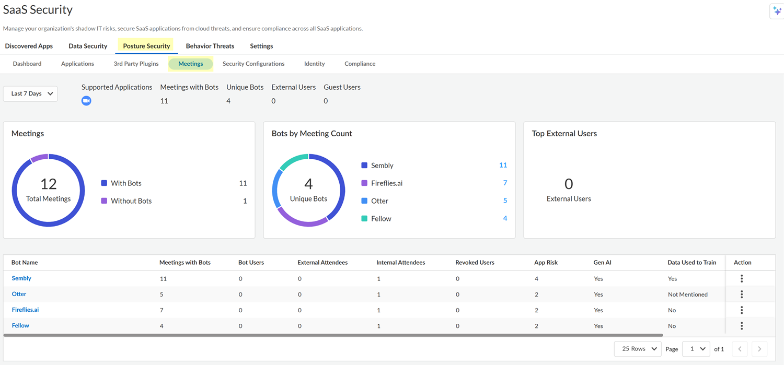Viewport: 784px width, 365px height.
Task: Open the Sembly bot link in table
Action: click(x=21, y=278)
